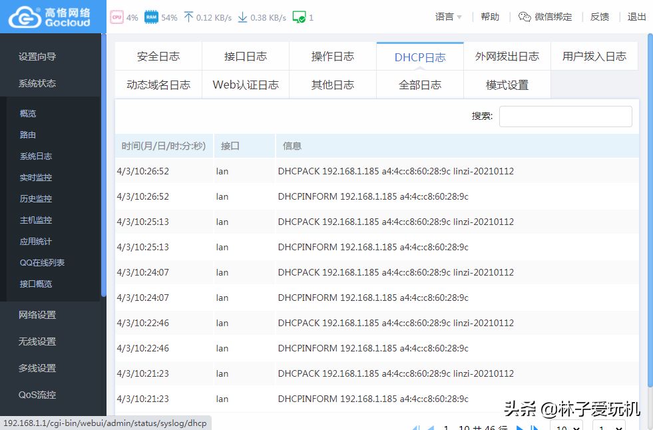Open 历史监控 in the sidebar

coord(36,198)
